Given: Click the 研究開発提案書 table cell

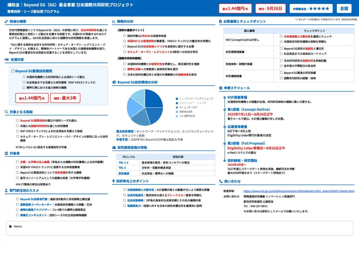Looking at the screenshot, I should (248, 52).
